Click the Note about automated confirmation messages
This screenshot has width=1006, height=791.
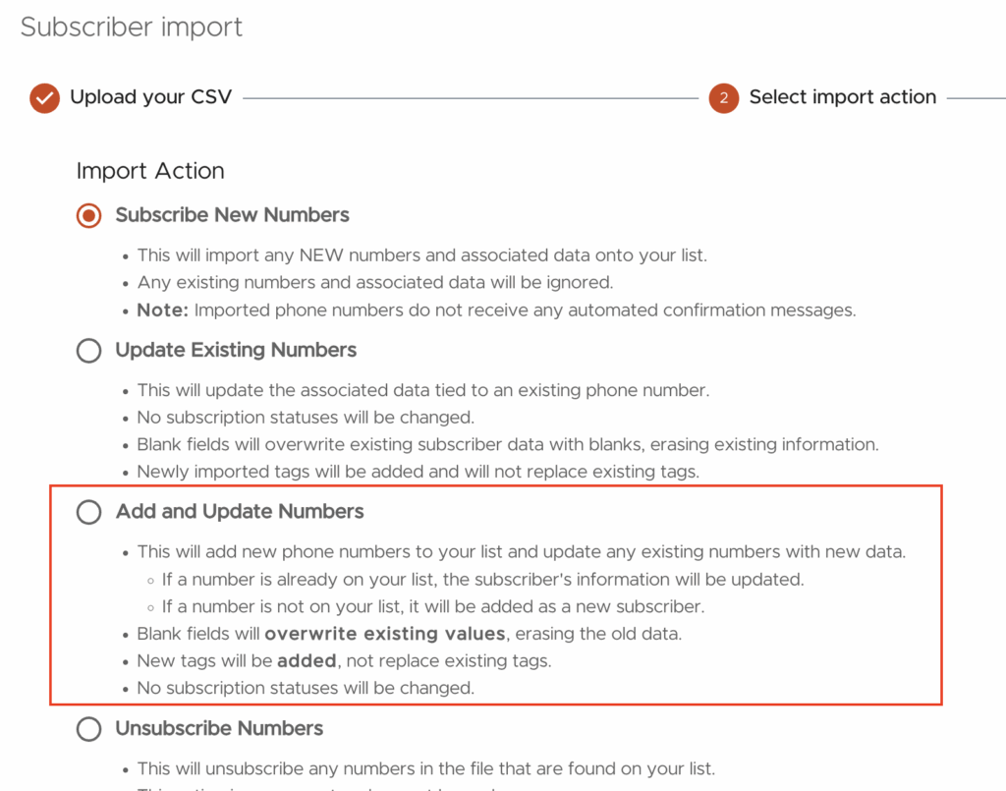[496, 311]
